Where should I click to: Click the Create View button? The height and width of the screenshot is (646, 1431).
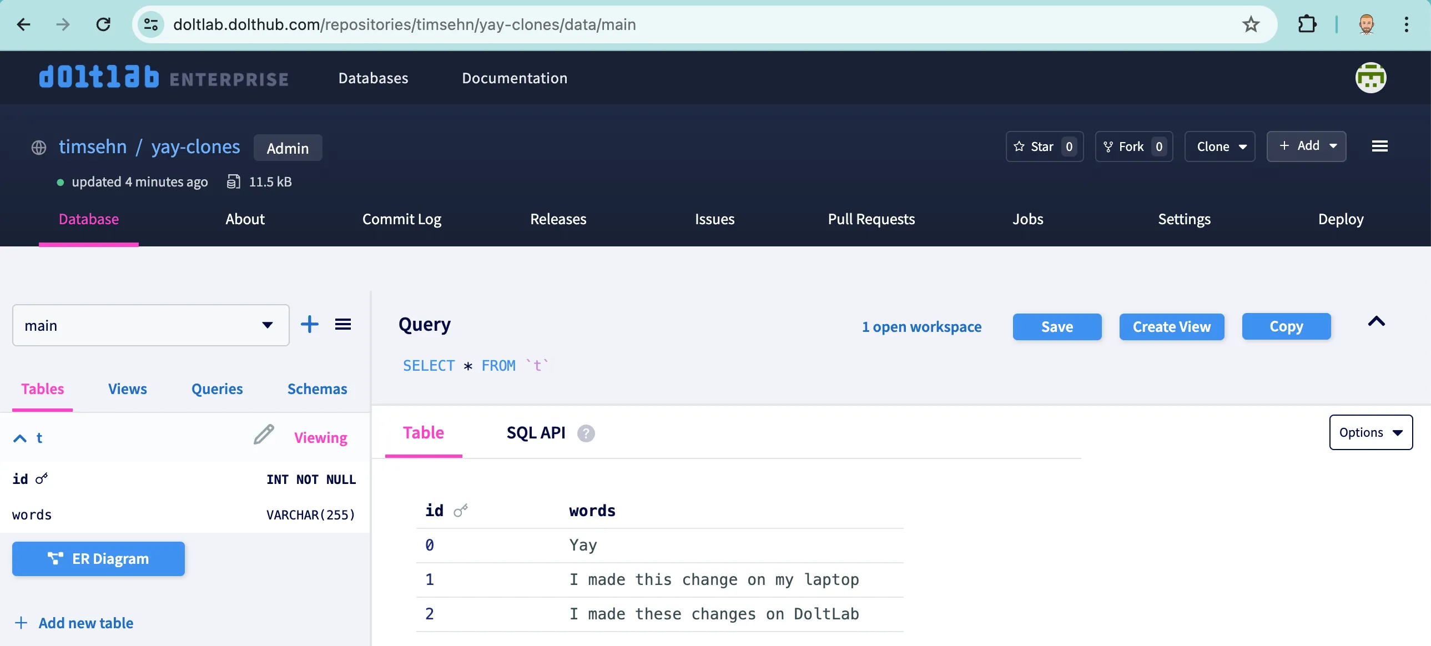pyautogui.click(x=1171, y=327)
